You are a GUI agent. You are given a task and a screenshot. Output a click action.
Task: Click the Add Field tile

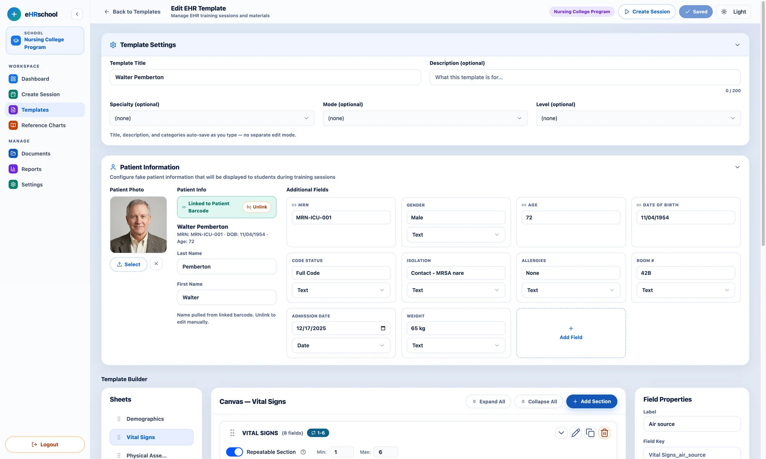tap(571, 333)
